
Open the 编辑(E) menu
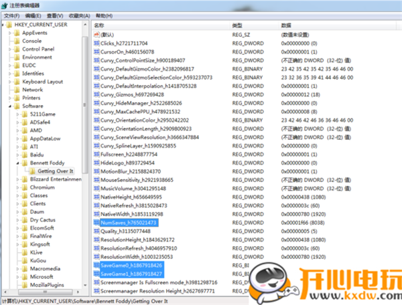[x=33, y=16]
